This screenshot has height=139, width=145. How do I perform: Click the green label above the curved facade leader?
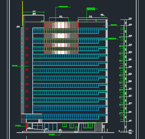63,7
